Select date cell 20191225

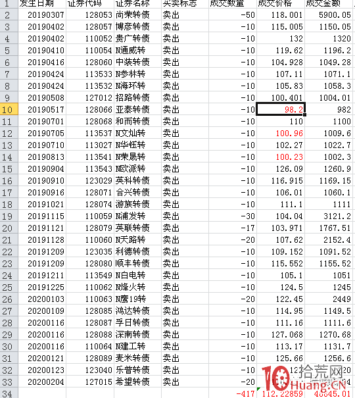42,287
